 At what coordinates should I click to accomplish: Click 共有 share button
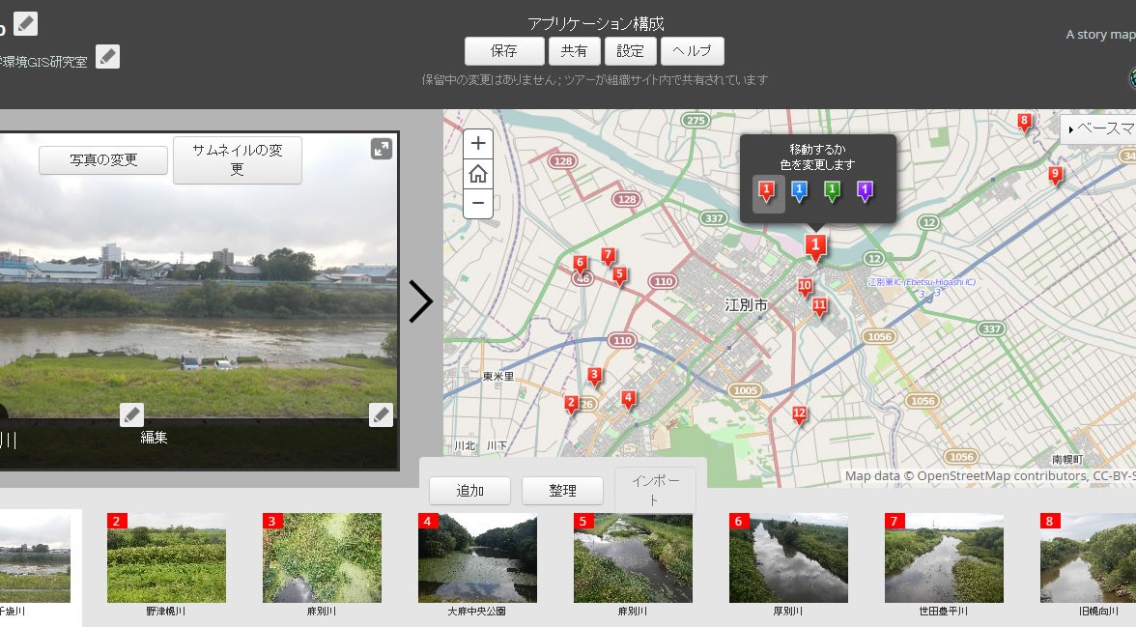click(x=575, y=51)
